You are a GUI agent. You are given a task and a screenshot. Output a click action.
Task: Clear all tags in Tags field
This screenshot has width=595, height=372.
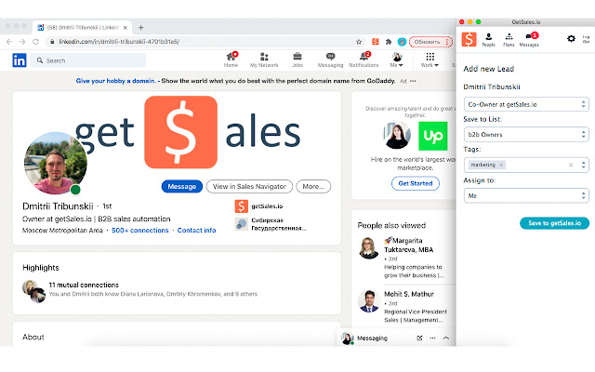(571, 165)
